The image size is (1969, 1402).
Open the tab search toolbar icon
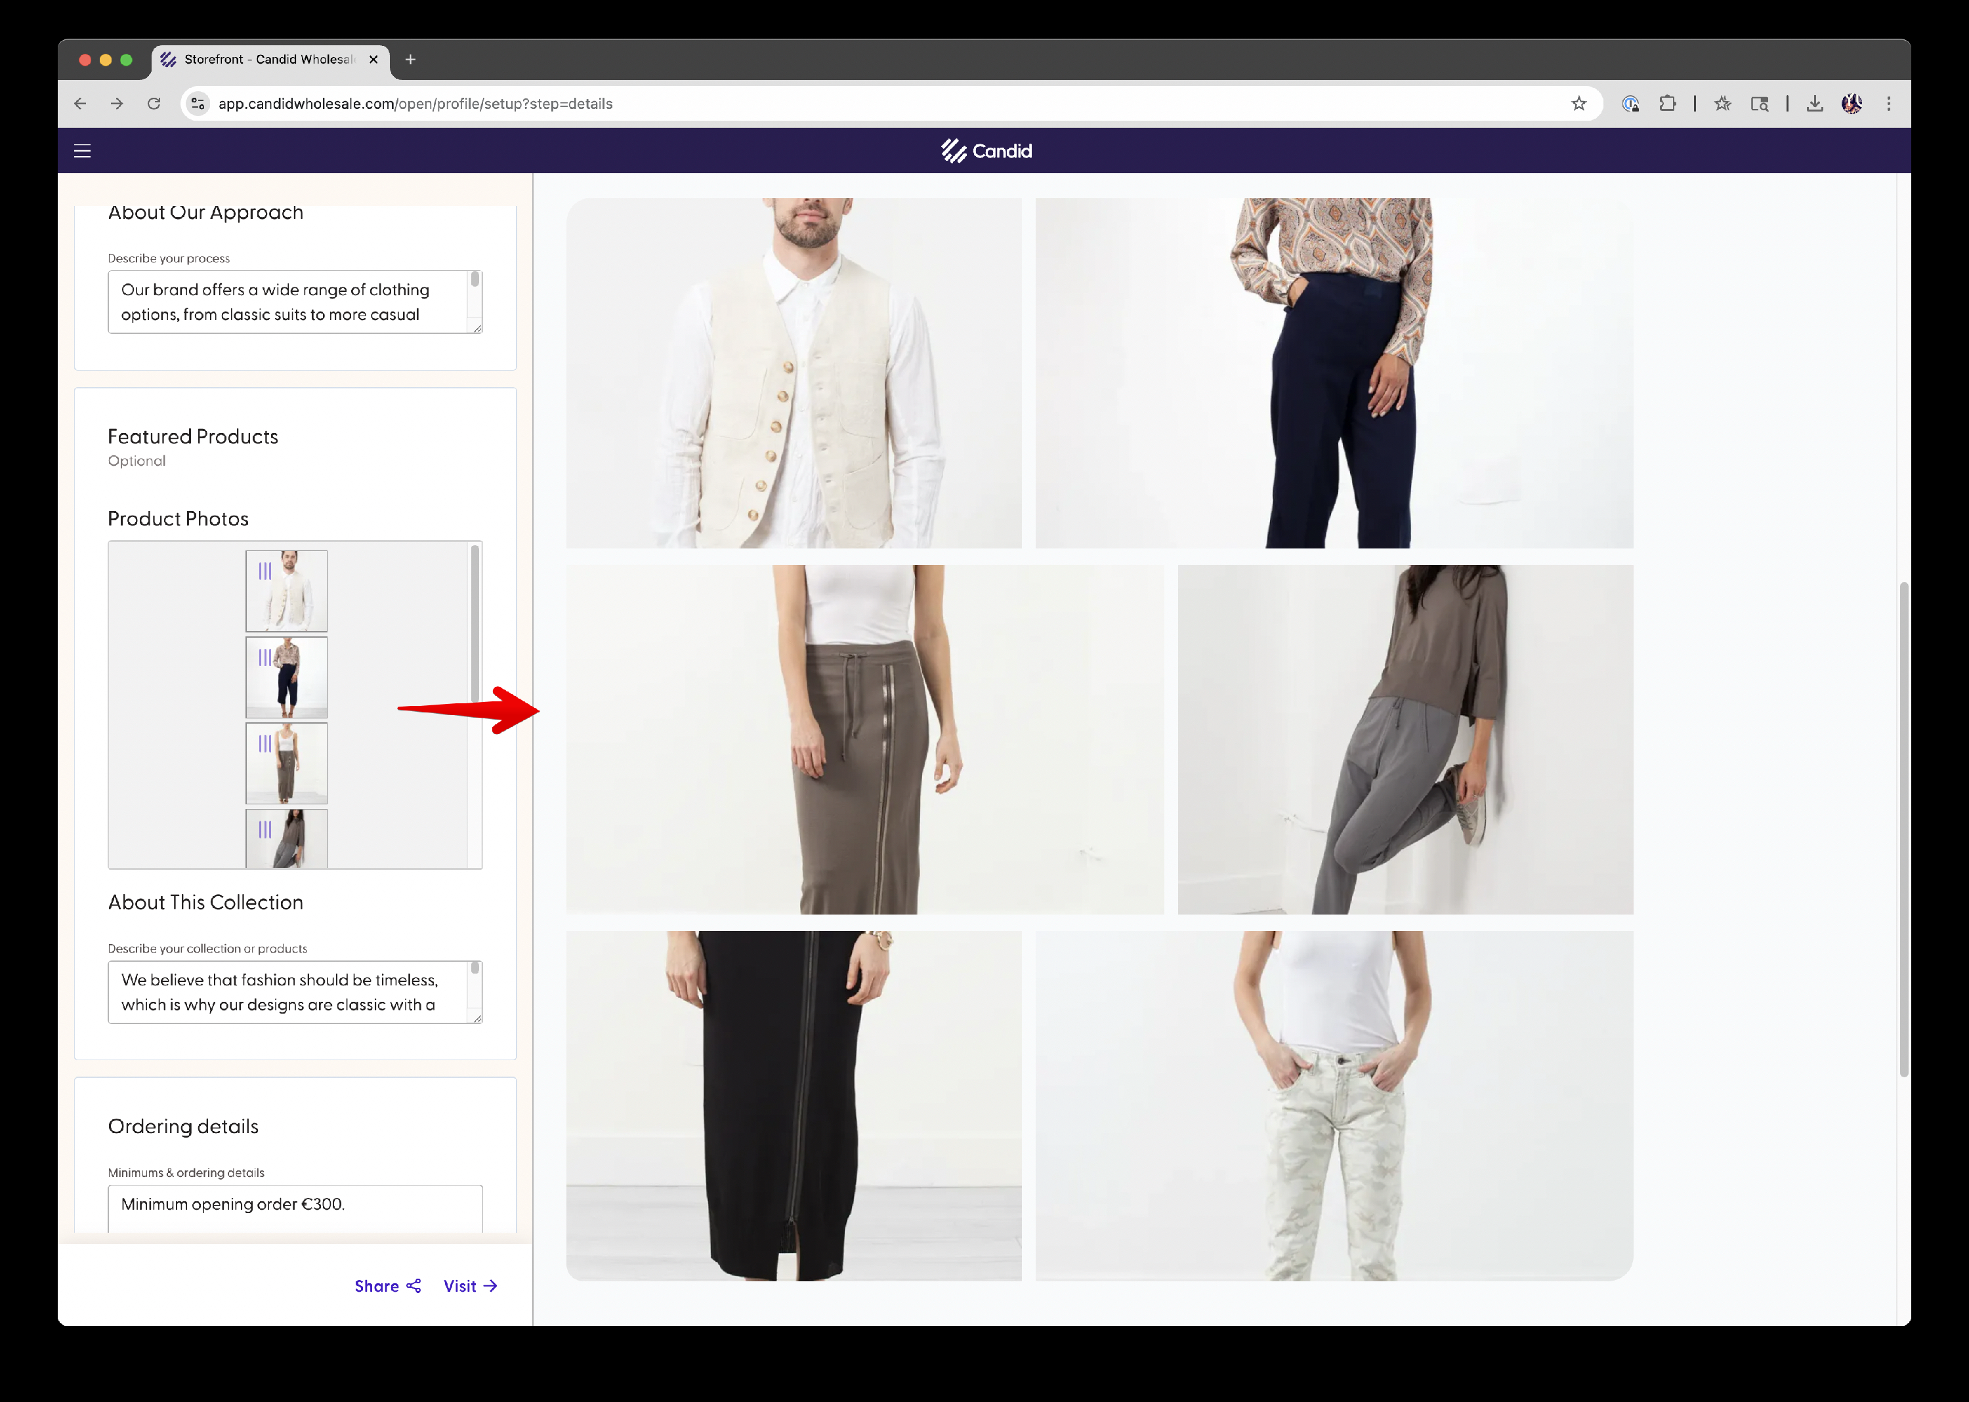click(1759, 104)
